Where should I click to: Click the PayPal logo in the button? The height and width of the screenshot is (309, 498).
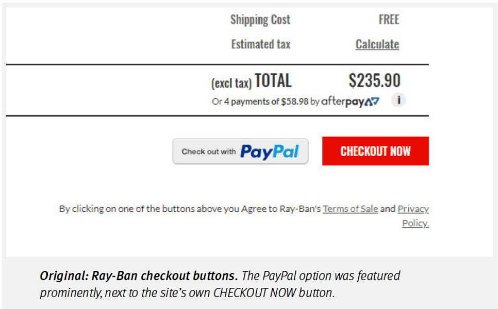(x=269, y=151)
